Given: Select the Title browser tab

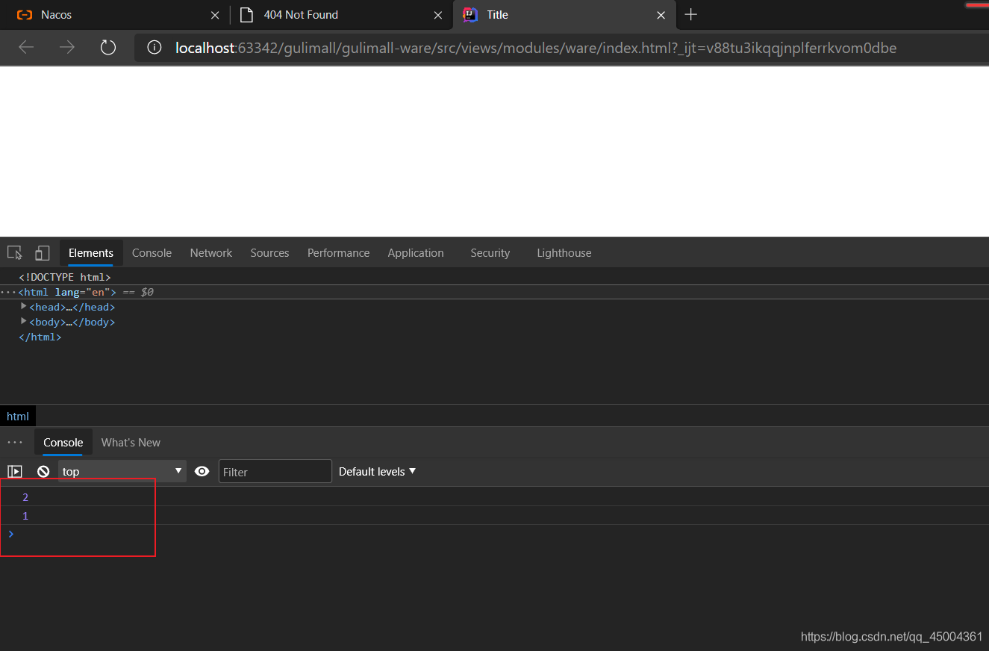Looking at the screenshot, I should 564,15.
